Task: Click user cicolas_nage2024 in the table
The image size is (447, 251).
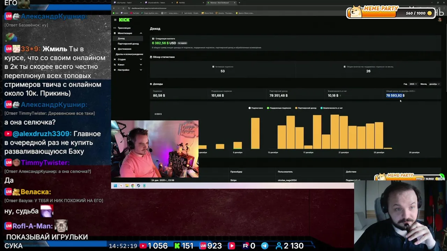Action: pos(287,180)
